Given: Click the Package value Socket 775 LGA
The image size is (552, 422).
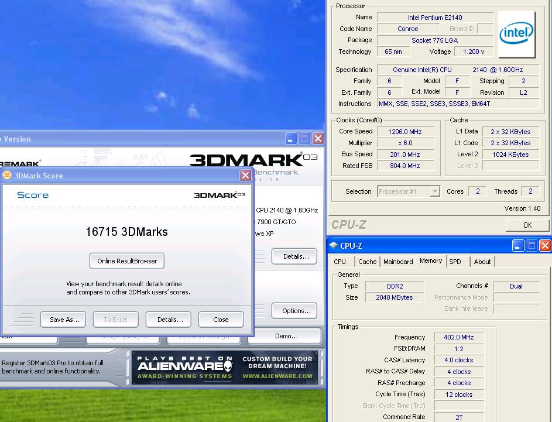Looking at the screenshot, I should (435, 40).
